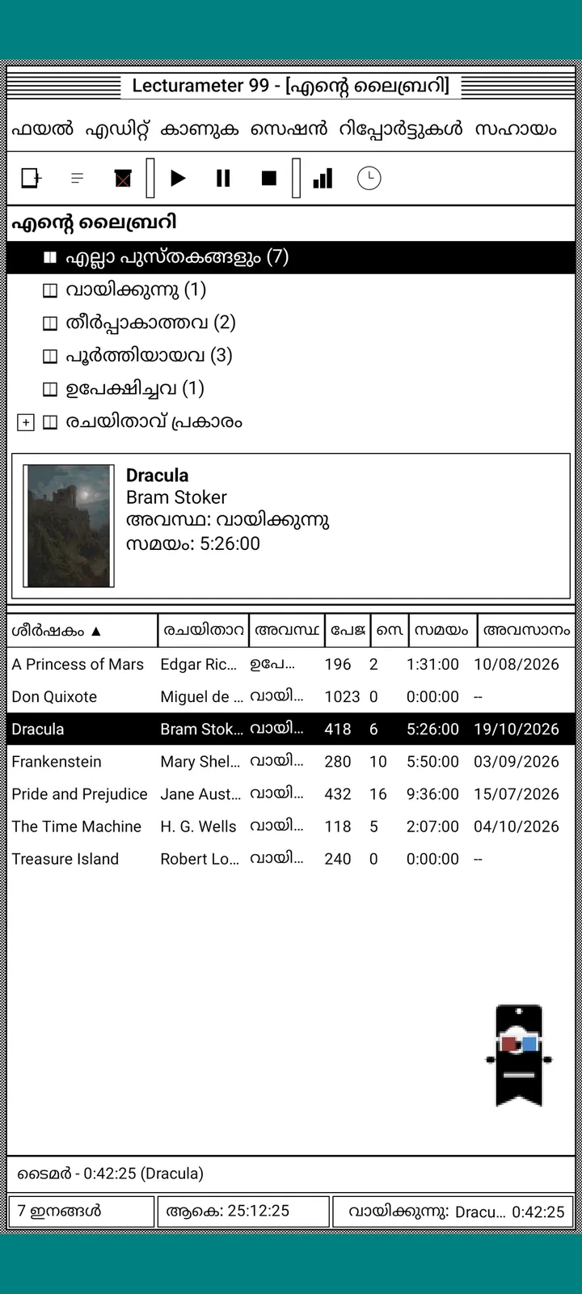Click date 03/09/2026

pyautogui.click(x=517, y=761)
